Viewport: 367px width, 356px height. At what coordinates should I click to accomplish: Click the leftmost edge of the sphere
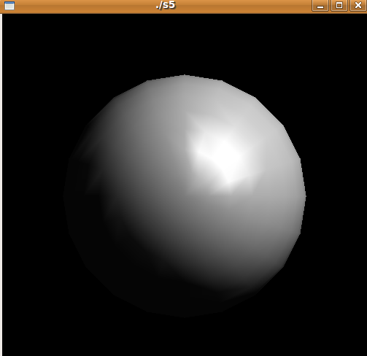click(65, 196)
